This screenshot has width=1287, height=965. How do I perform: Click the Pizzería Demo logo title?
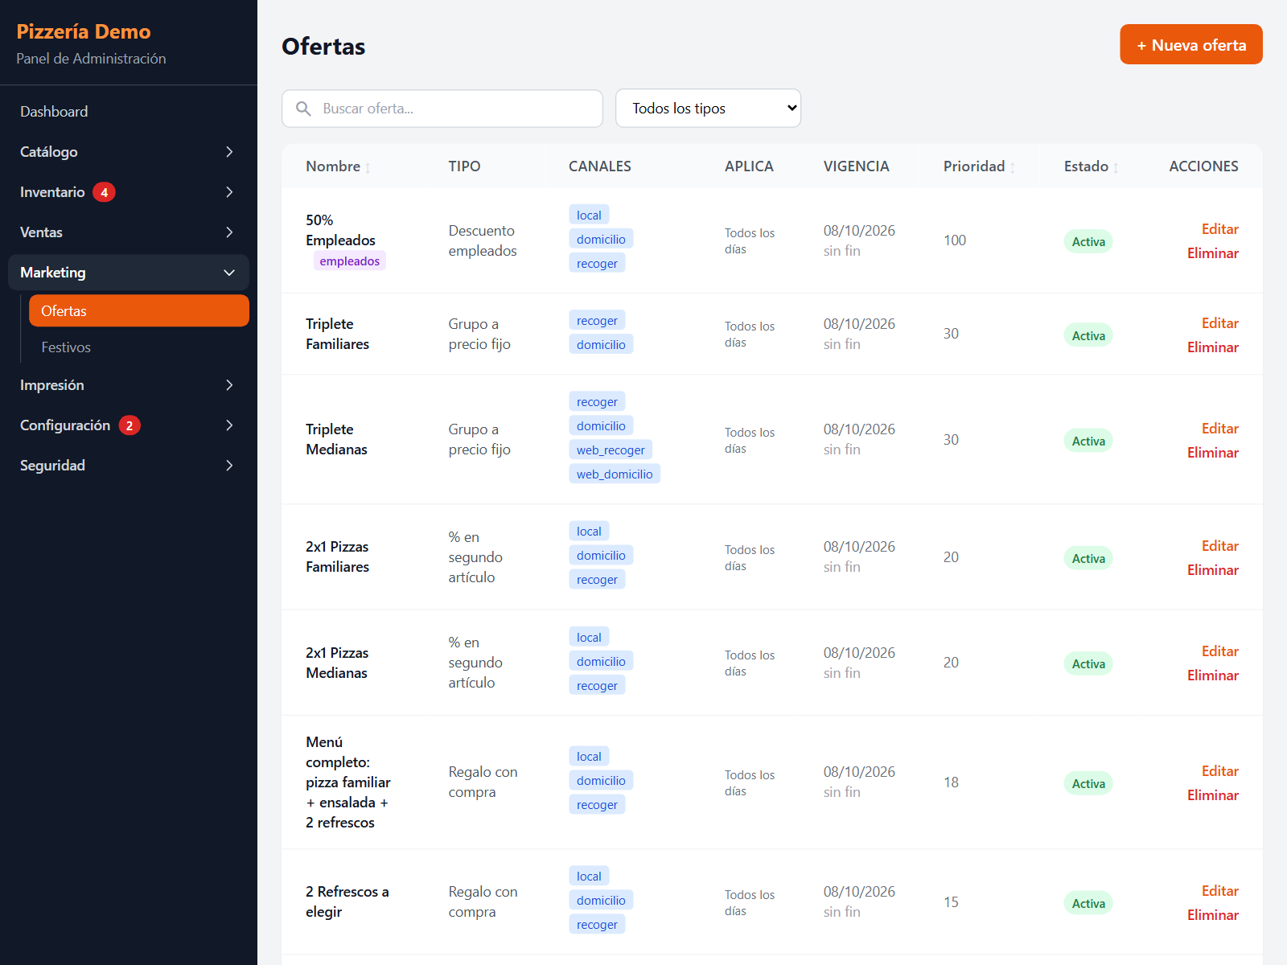click(x=84, y=31)
